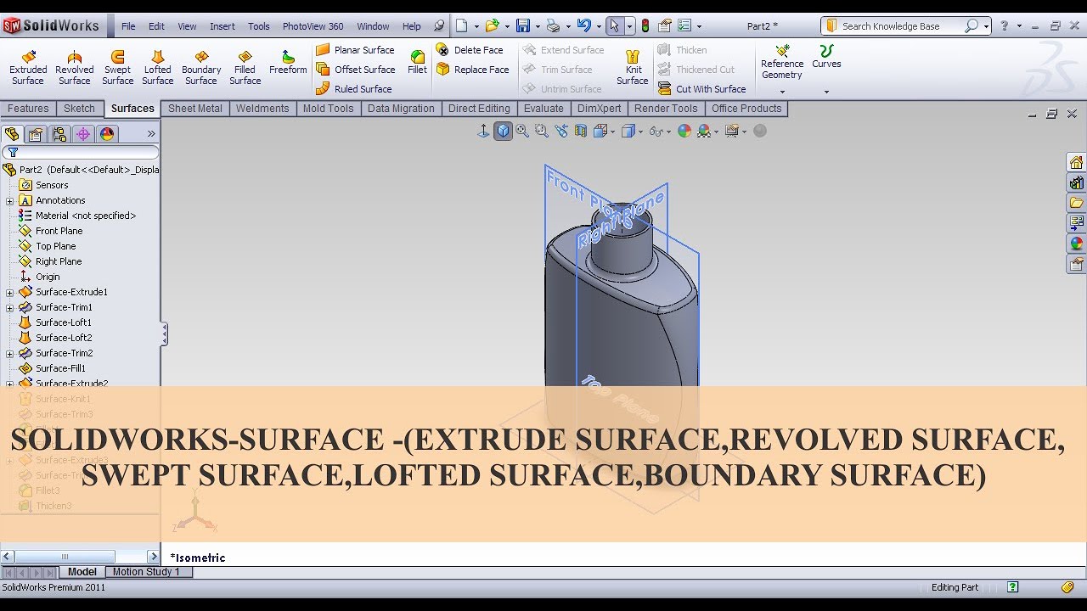Switch to the Sketch tab
Image resolution: width=1087 pixels, height=611 pixels.
coord(79,109)
